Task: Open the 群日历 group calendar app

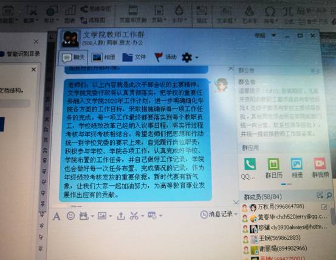Action: point(273,164)
